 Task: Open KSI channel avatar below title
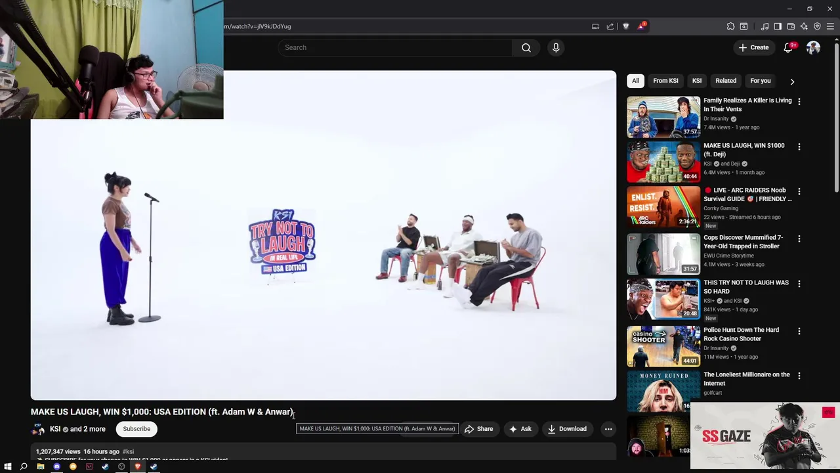click(38, 430)
